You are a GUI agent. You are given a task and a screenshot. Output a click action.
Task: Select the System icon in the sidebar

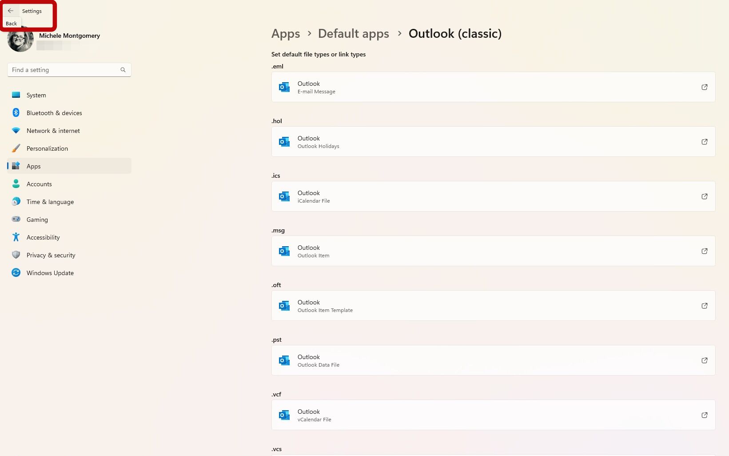coord(16,95)
